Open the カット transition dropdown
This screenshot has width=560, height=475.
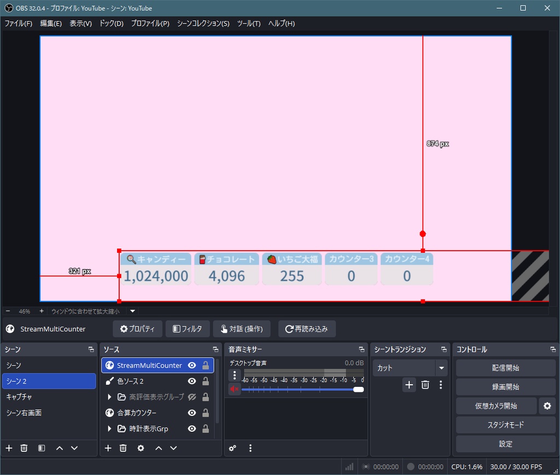[x=441, y=367]
